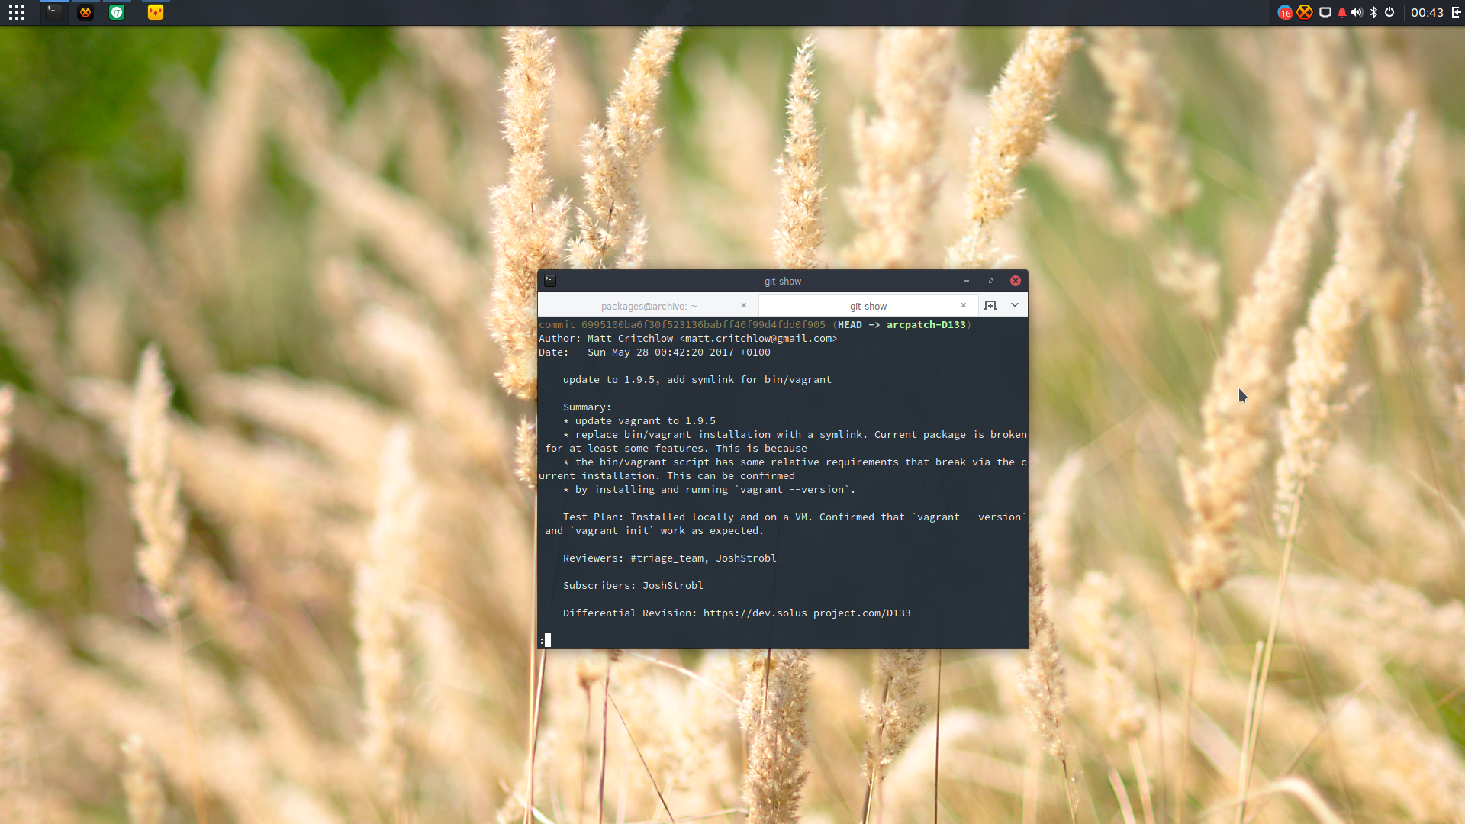The width and height of the screenshot is (1465, 824).
Task: Open the display/screen tray indicator
Action: (1325, 12)
